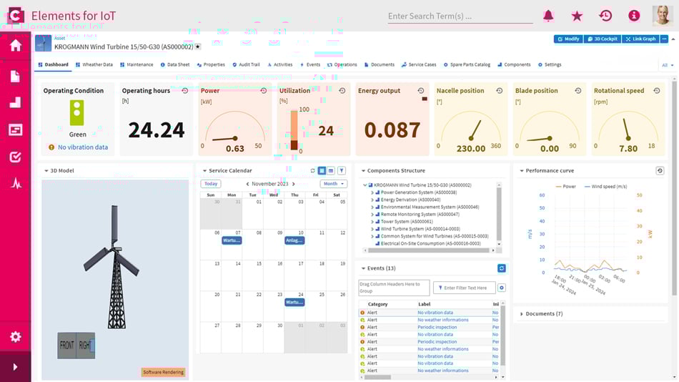Toggle favorite star next to asset name
The height and width of the screenshot is (382, 679).
point(198,46)
